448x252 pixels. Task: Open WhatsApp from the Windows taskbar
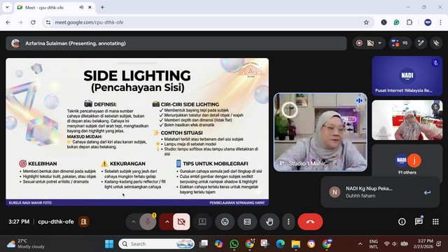[234, 244]
